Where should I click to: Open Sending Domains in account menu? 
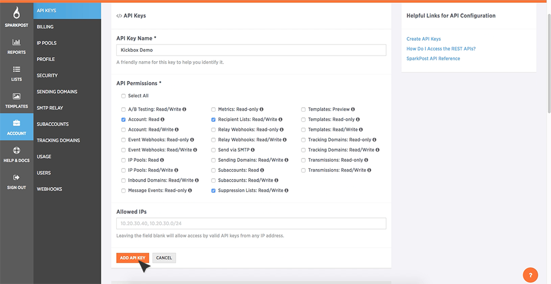pos(57,92)
